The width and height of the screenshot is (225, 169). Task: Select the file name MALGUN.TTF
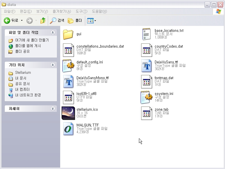pos(87,125)
